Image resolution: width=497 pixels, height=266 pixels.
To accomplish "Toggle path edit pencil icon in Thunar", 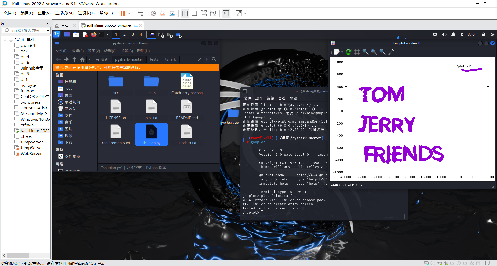I will click(x=199, y=59).
